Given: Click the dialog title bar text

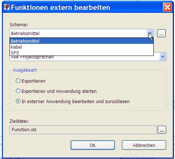Looking at the screenshot, I should (x=61, y=7).
